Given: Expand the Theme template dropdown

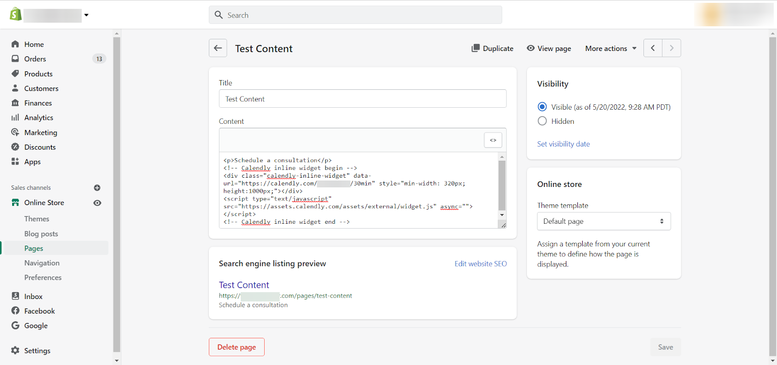Looking at the screenshot, I should pos(604,221).
